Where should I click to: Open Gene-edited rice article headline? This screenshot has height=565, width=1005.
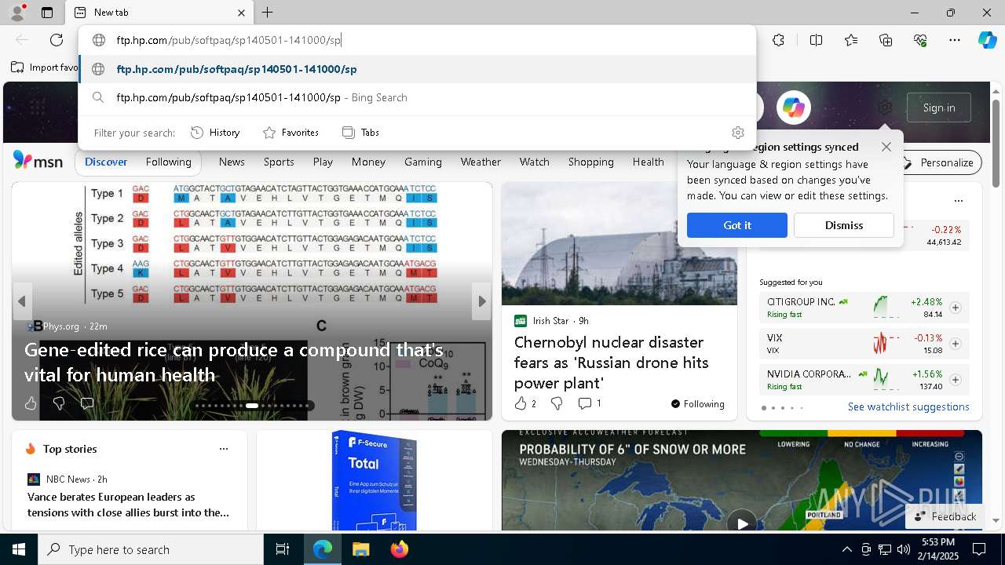coord(234,363)
